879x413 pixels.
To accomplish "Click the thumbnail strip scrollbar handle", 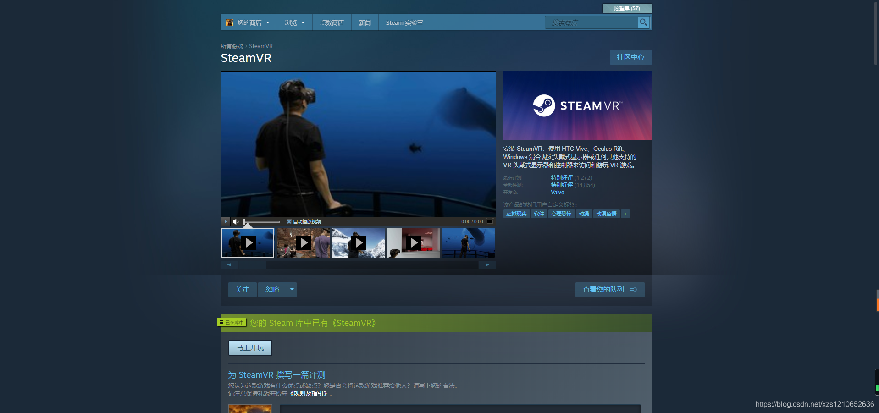I will pos(253,264).
